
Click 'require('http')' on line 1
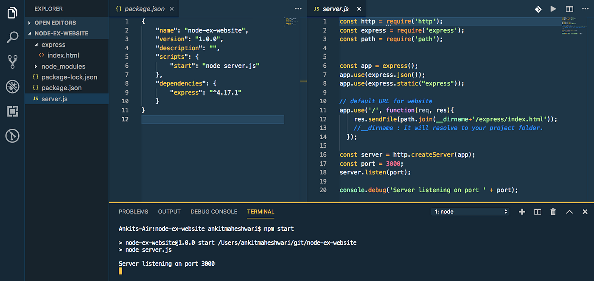click(413, 21)
